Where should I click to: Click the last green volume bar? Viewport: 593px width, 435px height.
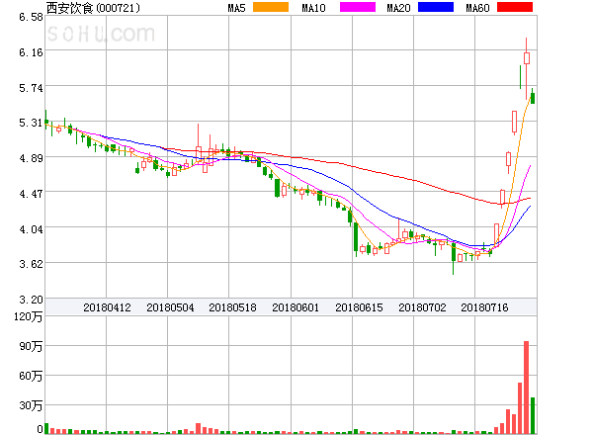pyautogui.click(x=533, y=415)
